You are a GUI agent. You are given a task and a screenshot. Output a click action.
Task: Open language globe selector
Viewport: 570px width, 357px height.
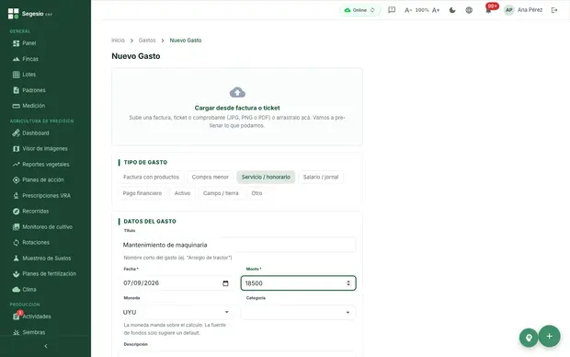[469, 10]
